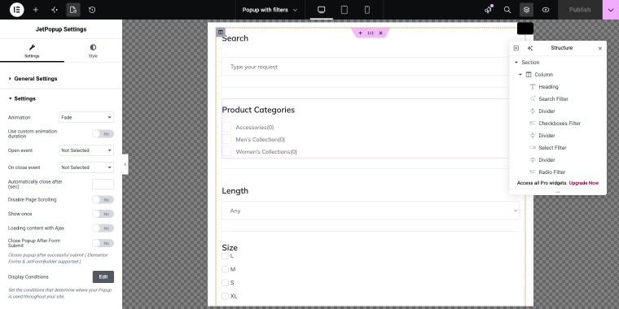This screenshot has height=309, width=619.
Task: Click the Automatically close after input
Action: [x=103, y=184]
